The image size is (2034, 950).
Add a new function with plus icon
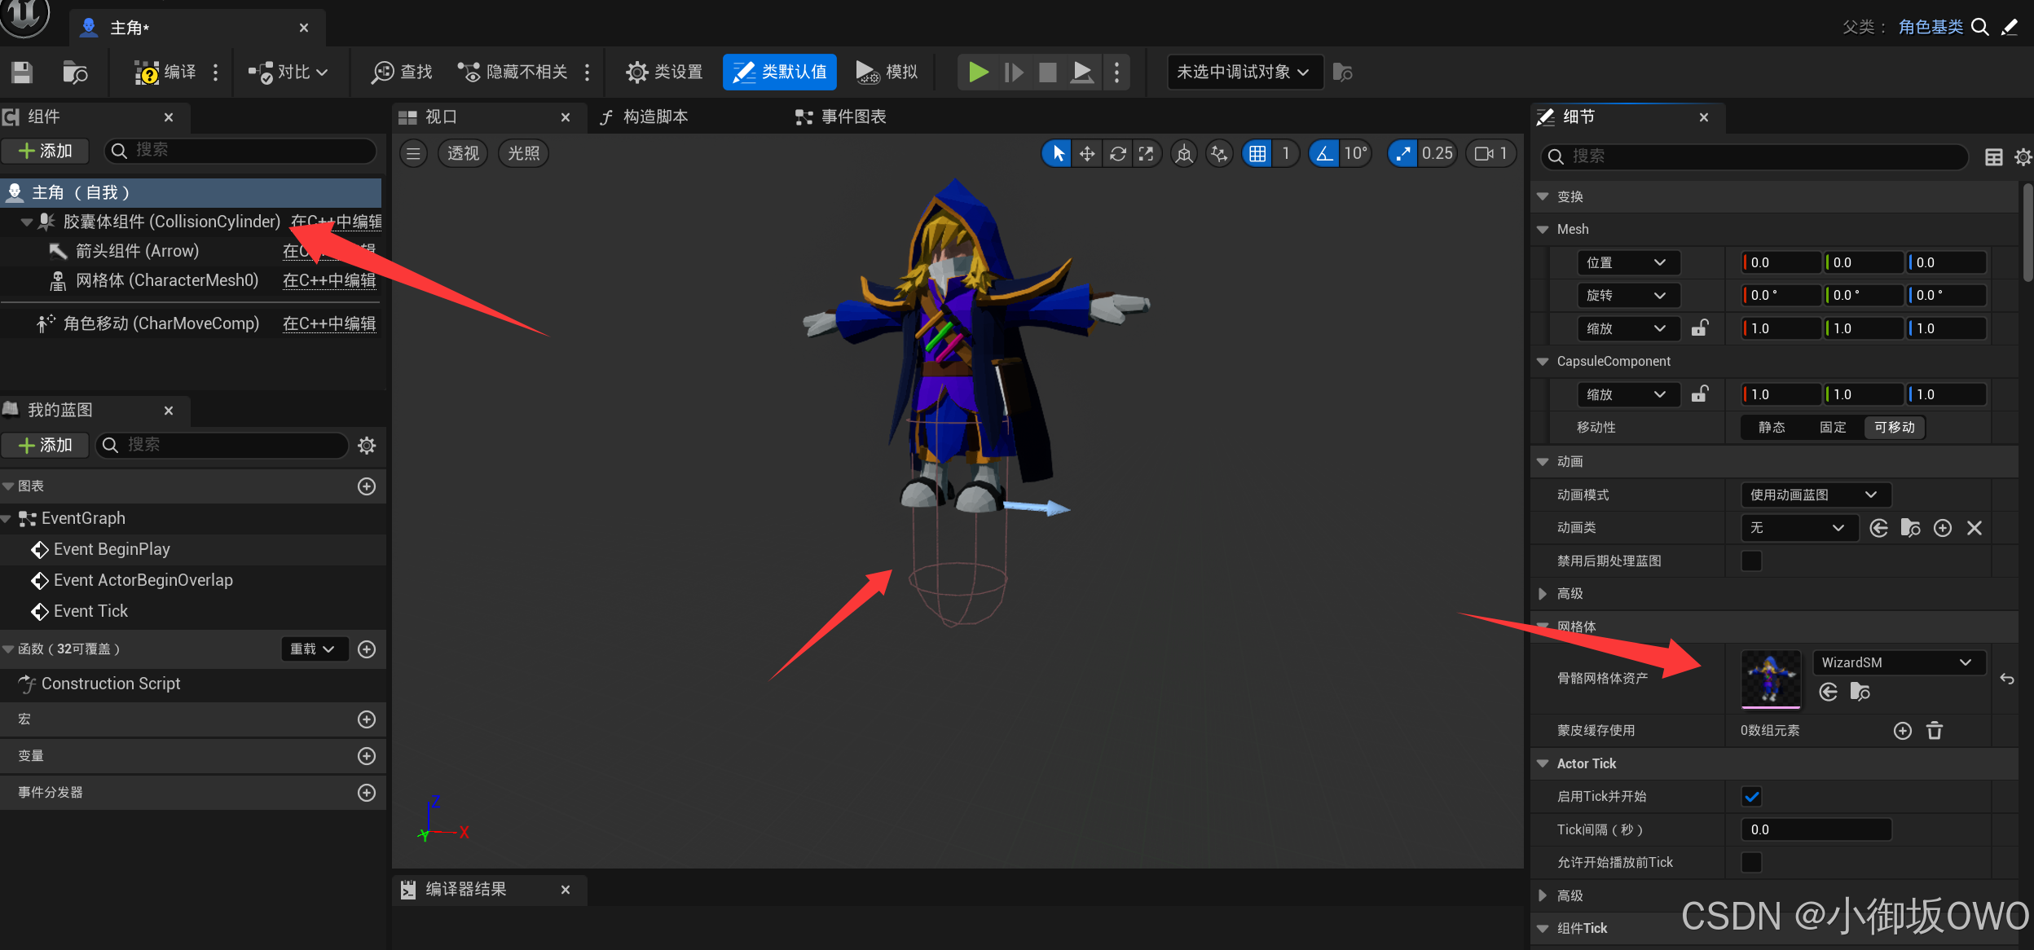click(367, 649)
